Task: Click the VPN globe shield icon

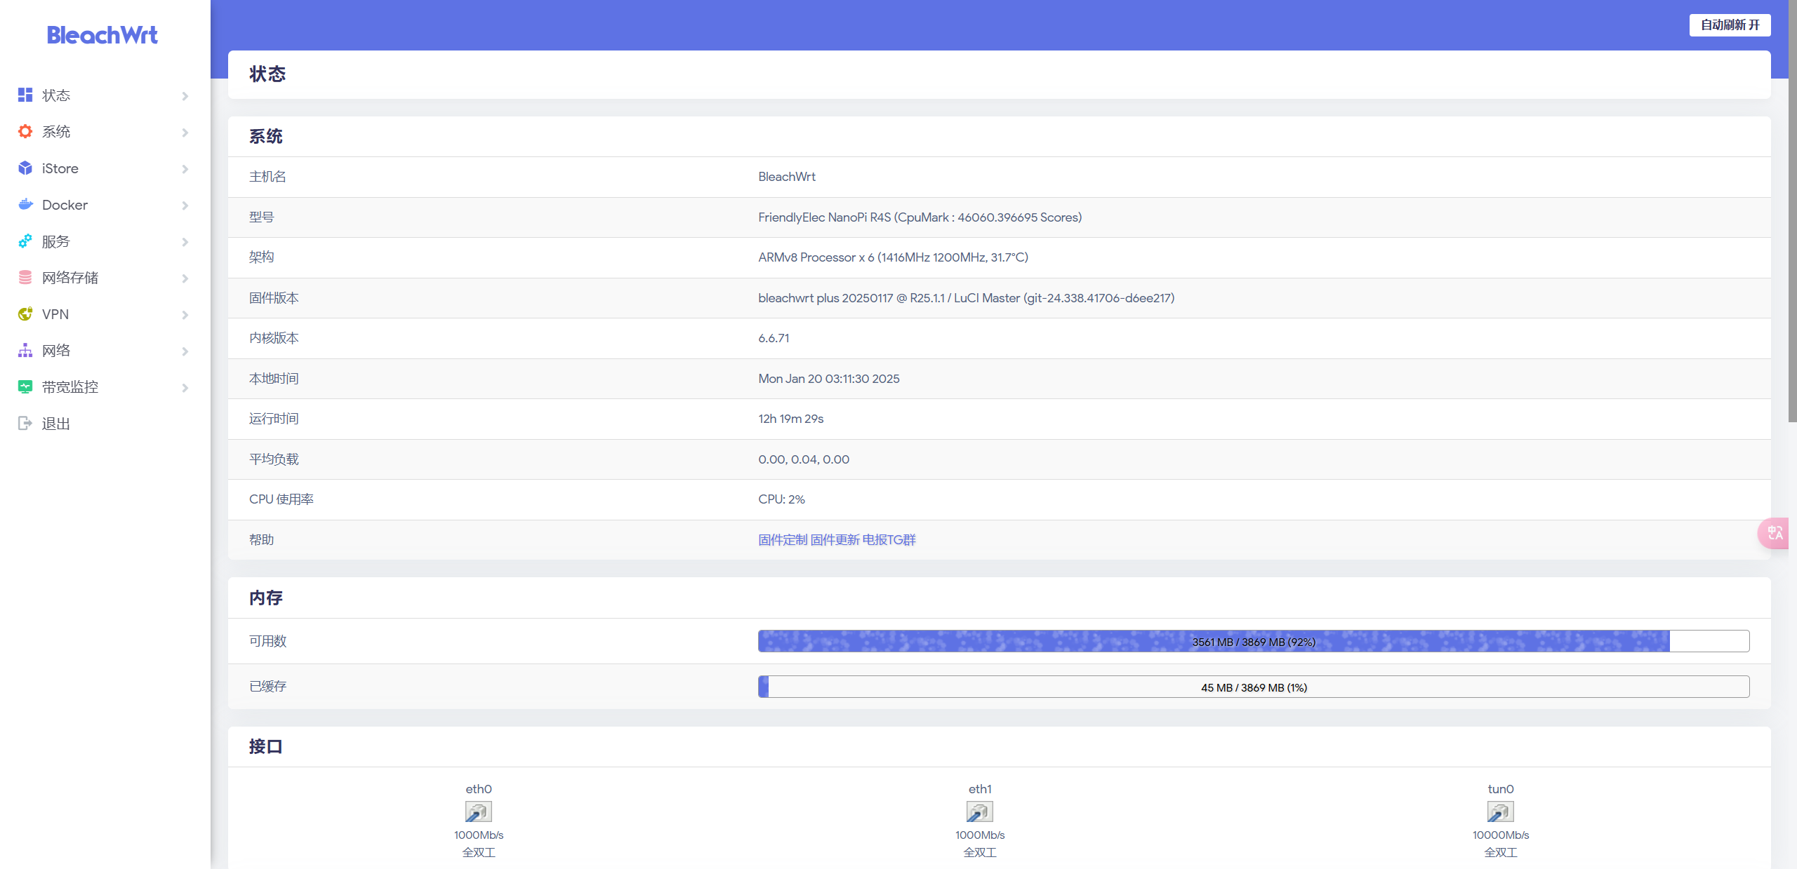Action: [25, 314]
